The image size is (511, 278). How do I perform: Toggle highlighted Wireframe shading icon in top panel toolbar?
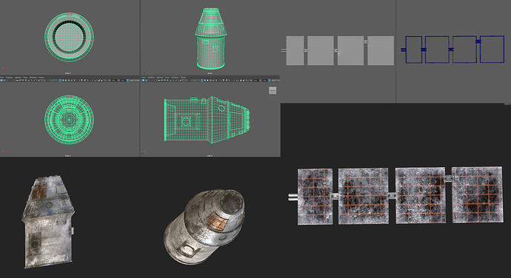[x=61, y=81]
